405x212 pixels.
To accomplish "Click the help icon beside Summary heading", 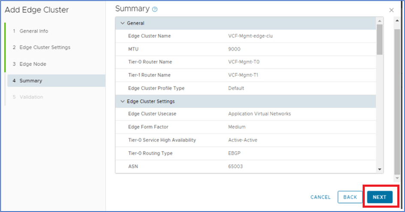I will point(155,9).
